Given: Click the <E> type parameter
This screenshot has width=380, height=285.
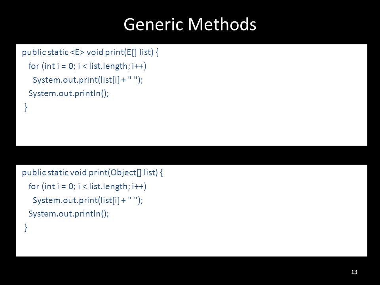Looking at the screenshot, I should pos(77,52).
